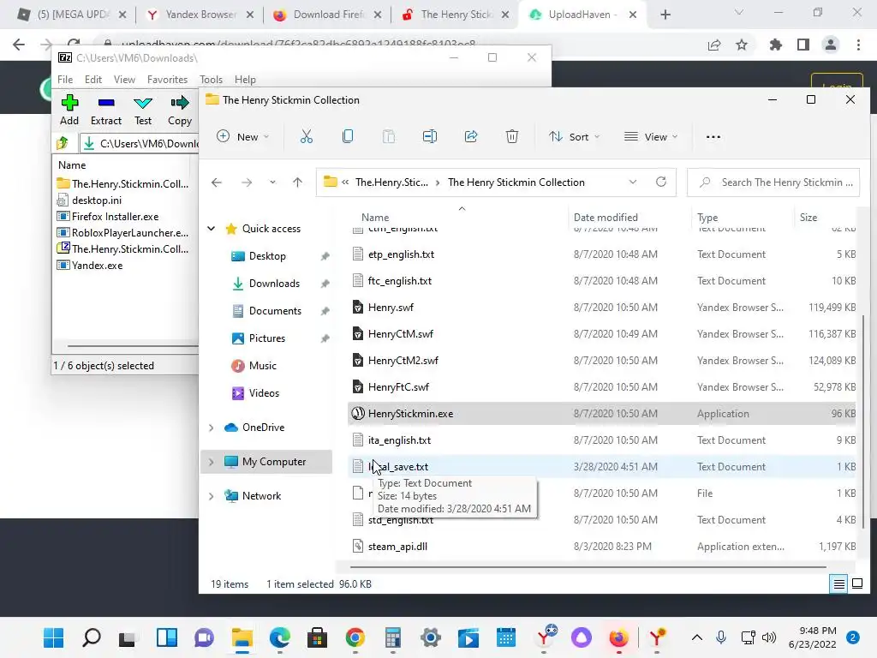
Task: Sort files by Date modified column
Action: [x=606, y=217]
